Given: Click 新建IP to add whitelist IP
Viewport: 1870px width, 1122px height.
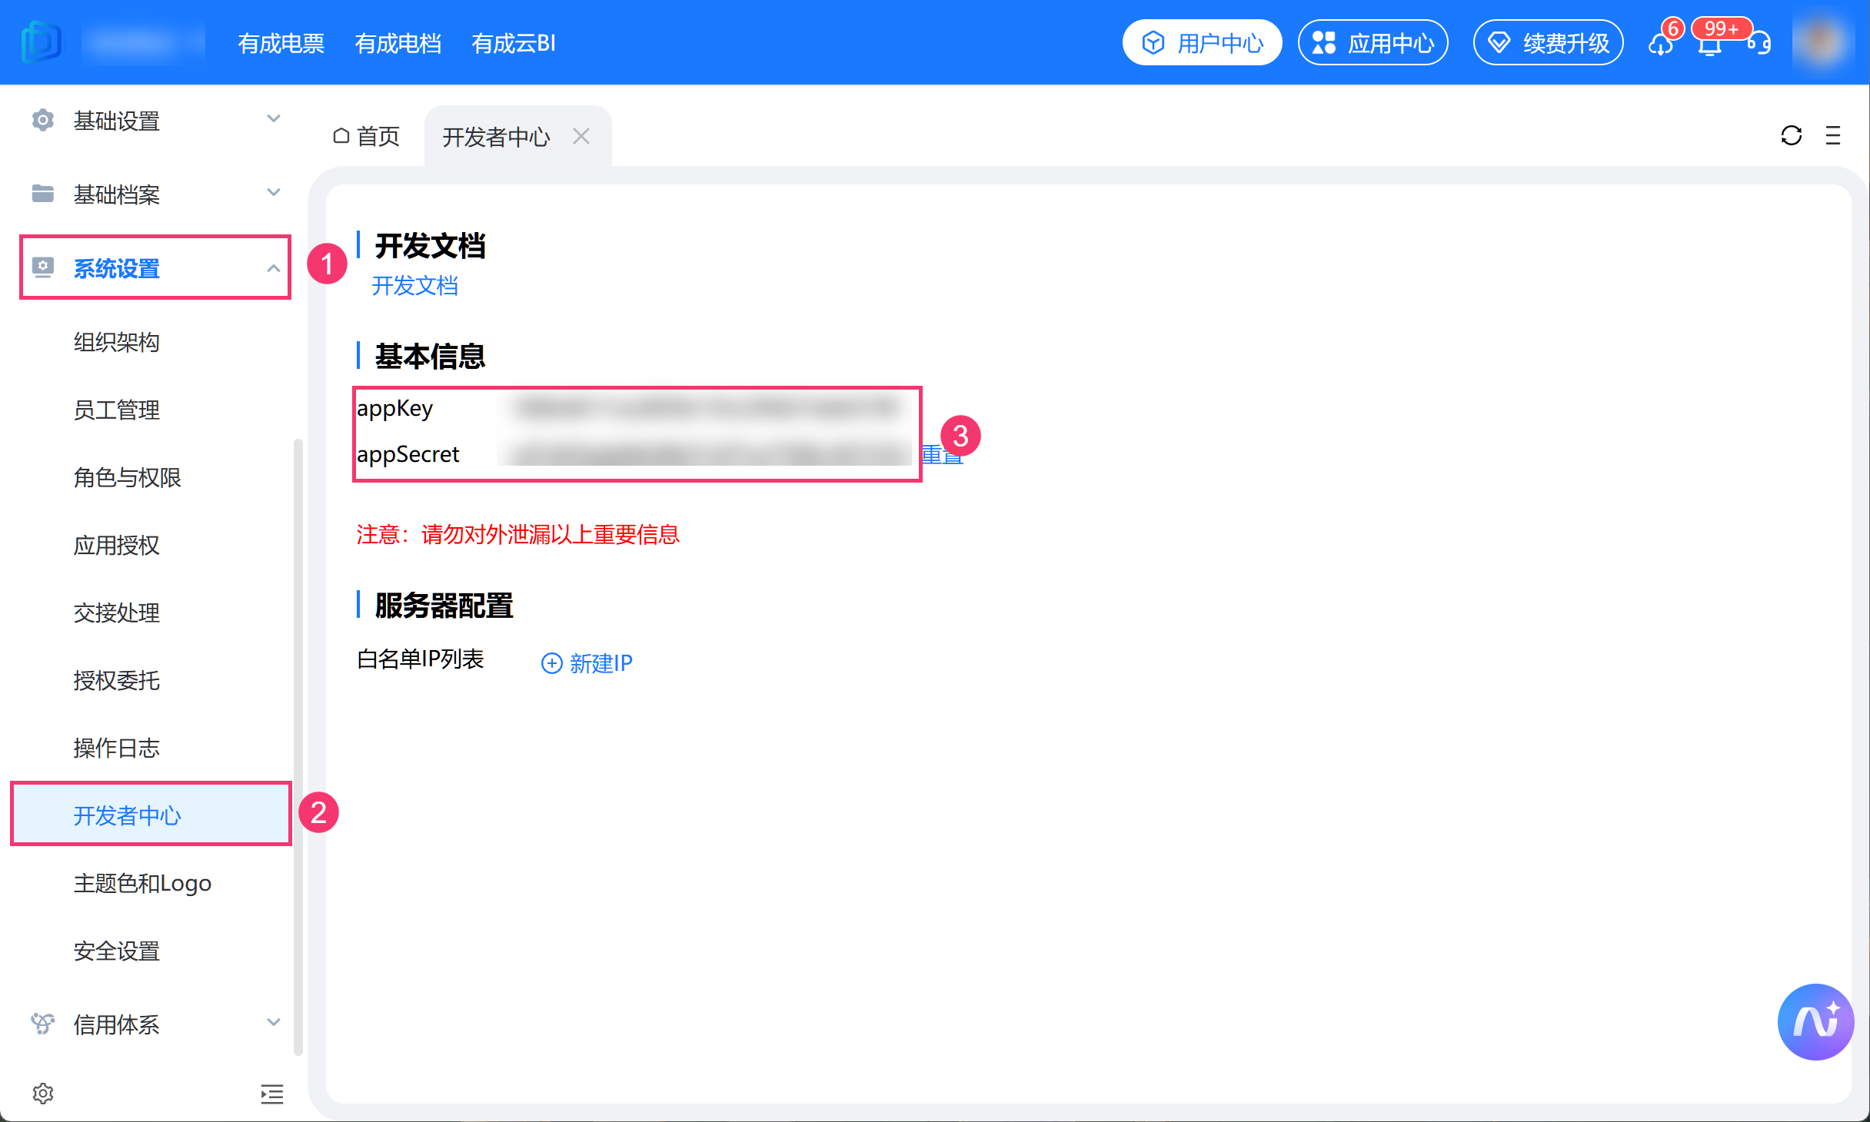Looking at the screenshot, I should click(587, 663).
